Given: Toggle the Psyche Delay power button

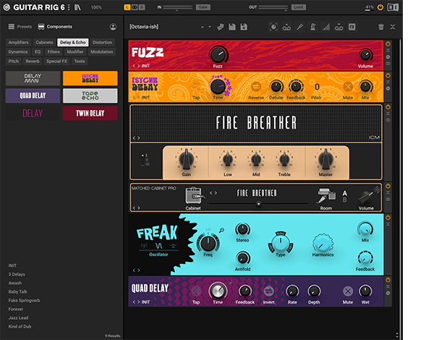Looking at the screenshot, I should (388, 75).
